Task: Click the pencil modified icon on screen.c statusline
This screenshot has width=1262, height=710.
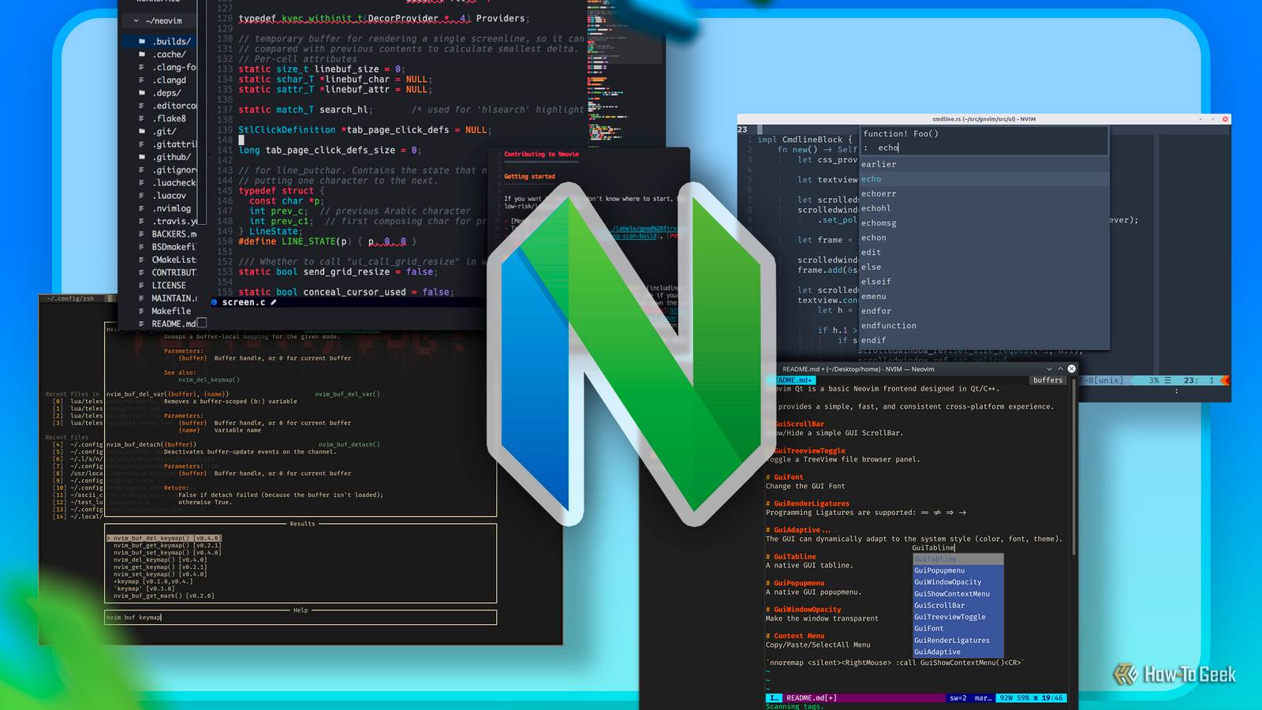Action: pos(274,301)
